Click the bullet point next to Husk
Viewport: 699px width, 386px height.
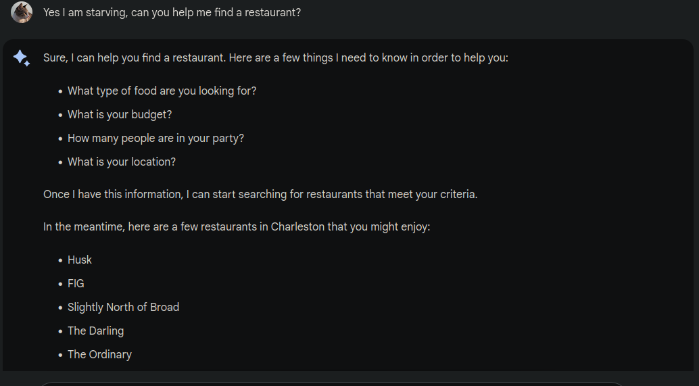[x=60, y=260]
